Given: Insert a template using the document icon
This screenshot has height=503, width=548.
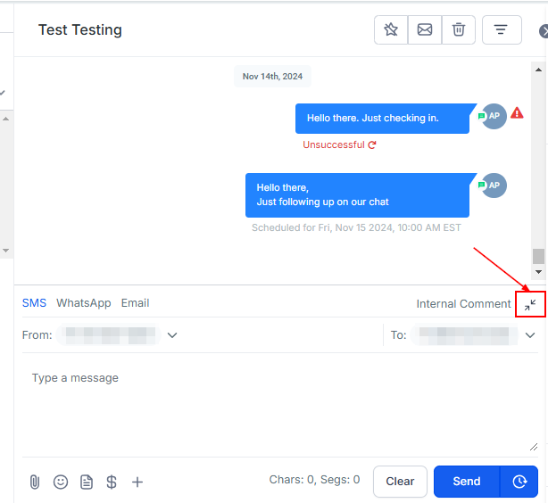Looking at the screenshot, I should tap(87, 482).
